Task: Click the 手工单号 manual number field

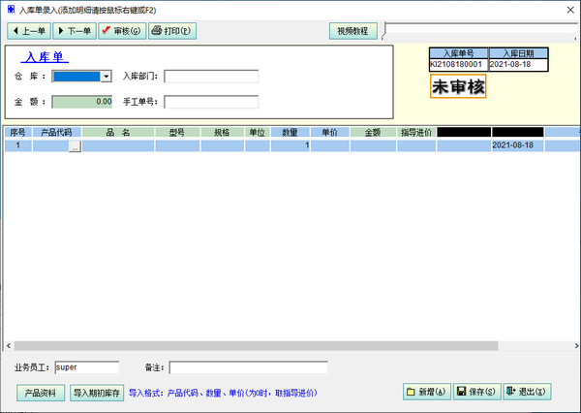Action: click(x=210, y=101)
